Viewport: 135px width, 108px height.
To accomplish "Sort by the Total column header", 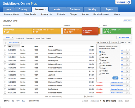I will pyautogui.click(x=92, y=46).
